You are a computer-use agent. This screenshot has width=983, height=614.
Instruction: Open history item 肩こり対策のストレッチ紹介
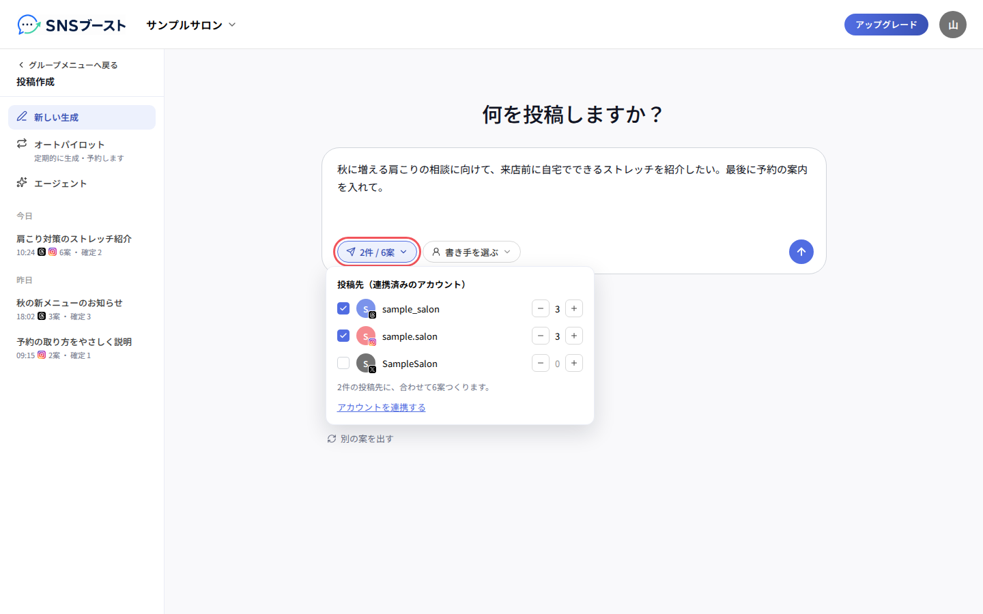tap(82, 245)
